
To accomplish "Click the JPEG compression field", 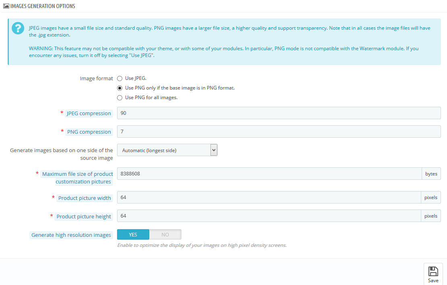I will pyautogui.click(x=279, y=113).
